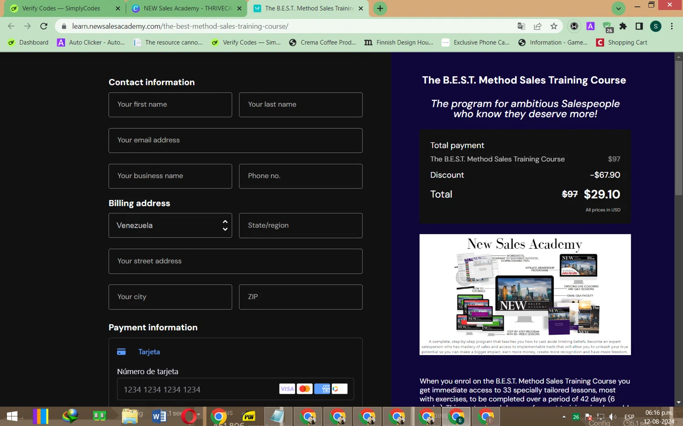Open Verify Codes — Sim... bookmark
Screen dimensions: 683x426
(246, 42)
